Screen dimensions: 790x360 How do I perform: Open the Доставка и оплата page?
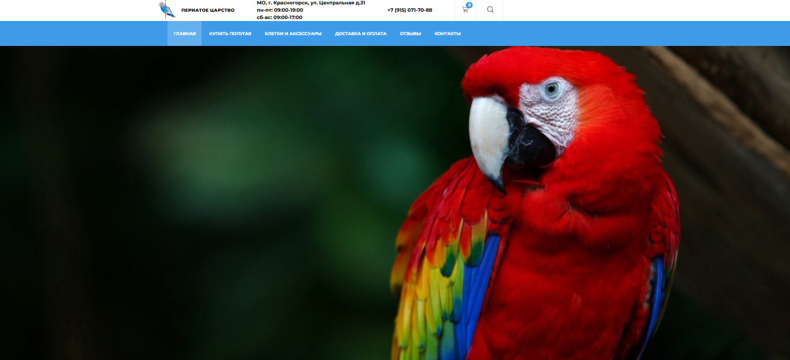360,34
